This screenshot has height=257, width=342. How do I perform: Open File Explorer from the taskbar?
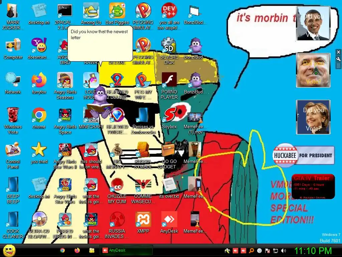point(92,250)
